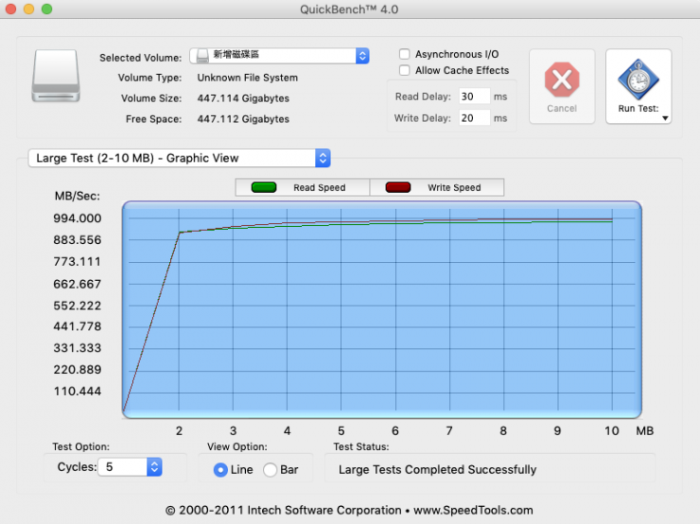Click the Write Delay input field
The width and height of the screenshot is (700, 524).
[x=474, y=118]
